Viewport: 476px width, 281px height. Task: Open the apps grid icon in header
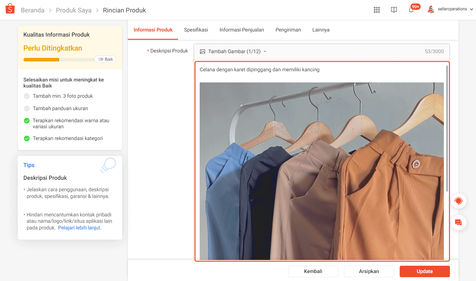376,10
